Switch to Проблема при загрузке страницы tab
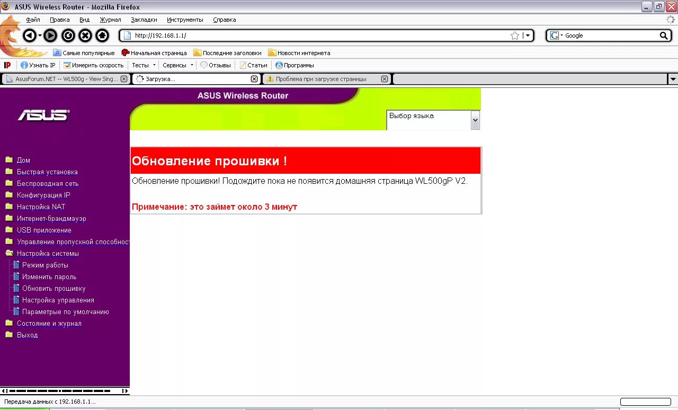 (x=326, y=79)
